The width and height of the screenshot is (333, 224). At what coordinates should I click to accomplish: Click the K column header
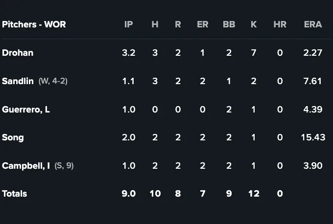click(254, 24)
